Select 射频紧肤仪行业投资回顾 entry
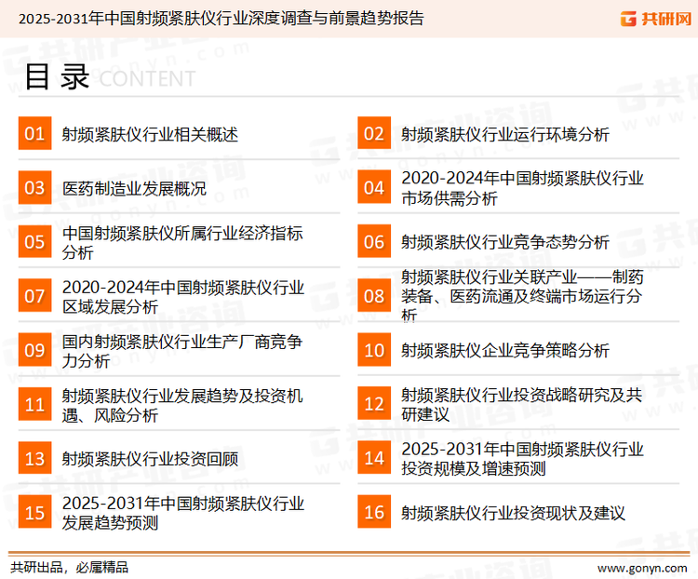 [150, 459]
